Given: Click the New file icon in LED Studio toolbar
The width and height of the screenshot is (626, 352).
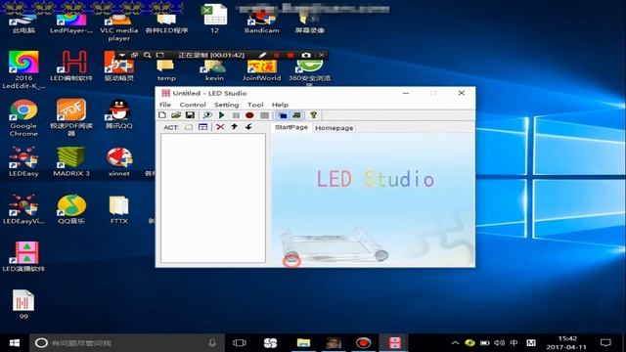Looking at the screenshot, I should pos(162,115).
